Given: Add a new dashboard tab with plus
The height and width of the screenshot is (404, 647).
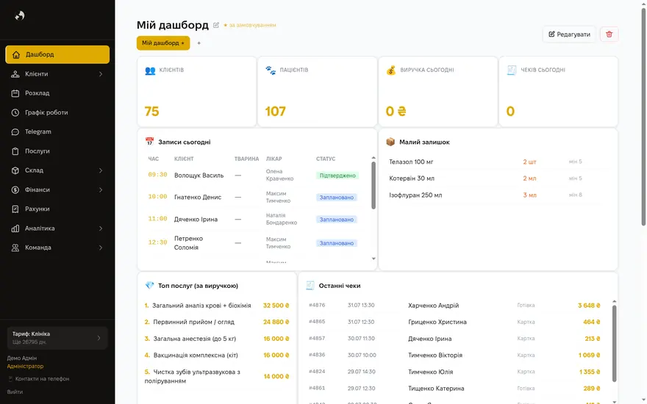Looking at the screenshot, I should click(199, 43).
